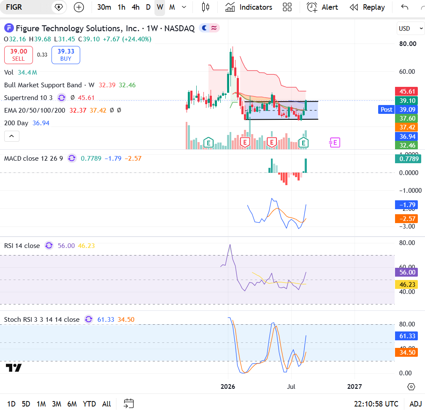This screenshot has width=425, height=412.
Task: Open timezone settings at 22:10:58 UTC
Action: (x=376, y=404)
